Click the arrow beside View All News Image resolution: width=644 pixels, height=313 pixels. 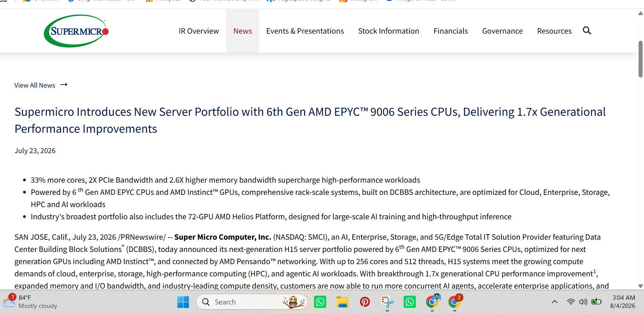click(64, 85)
